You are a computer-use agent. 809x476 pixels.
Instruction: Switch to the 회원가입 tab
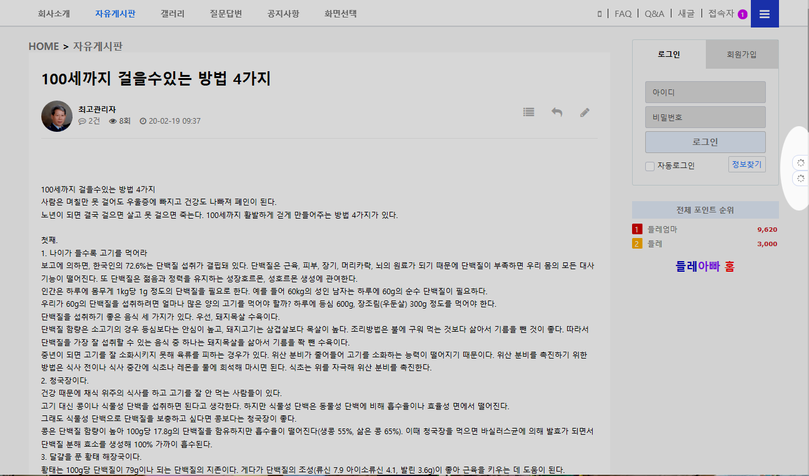pyautogui.click(x=742, y=54)
